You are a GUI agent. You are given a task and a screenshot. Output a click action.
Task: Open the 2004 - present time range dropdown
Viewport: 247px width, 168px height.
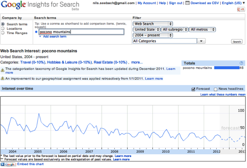pyautogui.click(x=153, y=35)
